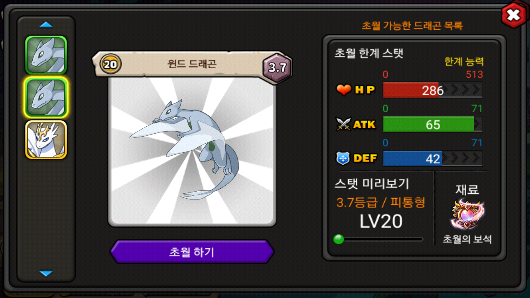Click the HP heart icon

click(344, 90)
